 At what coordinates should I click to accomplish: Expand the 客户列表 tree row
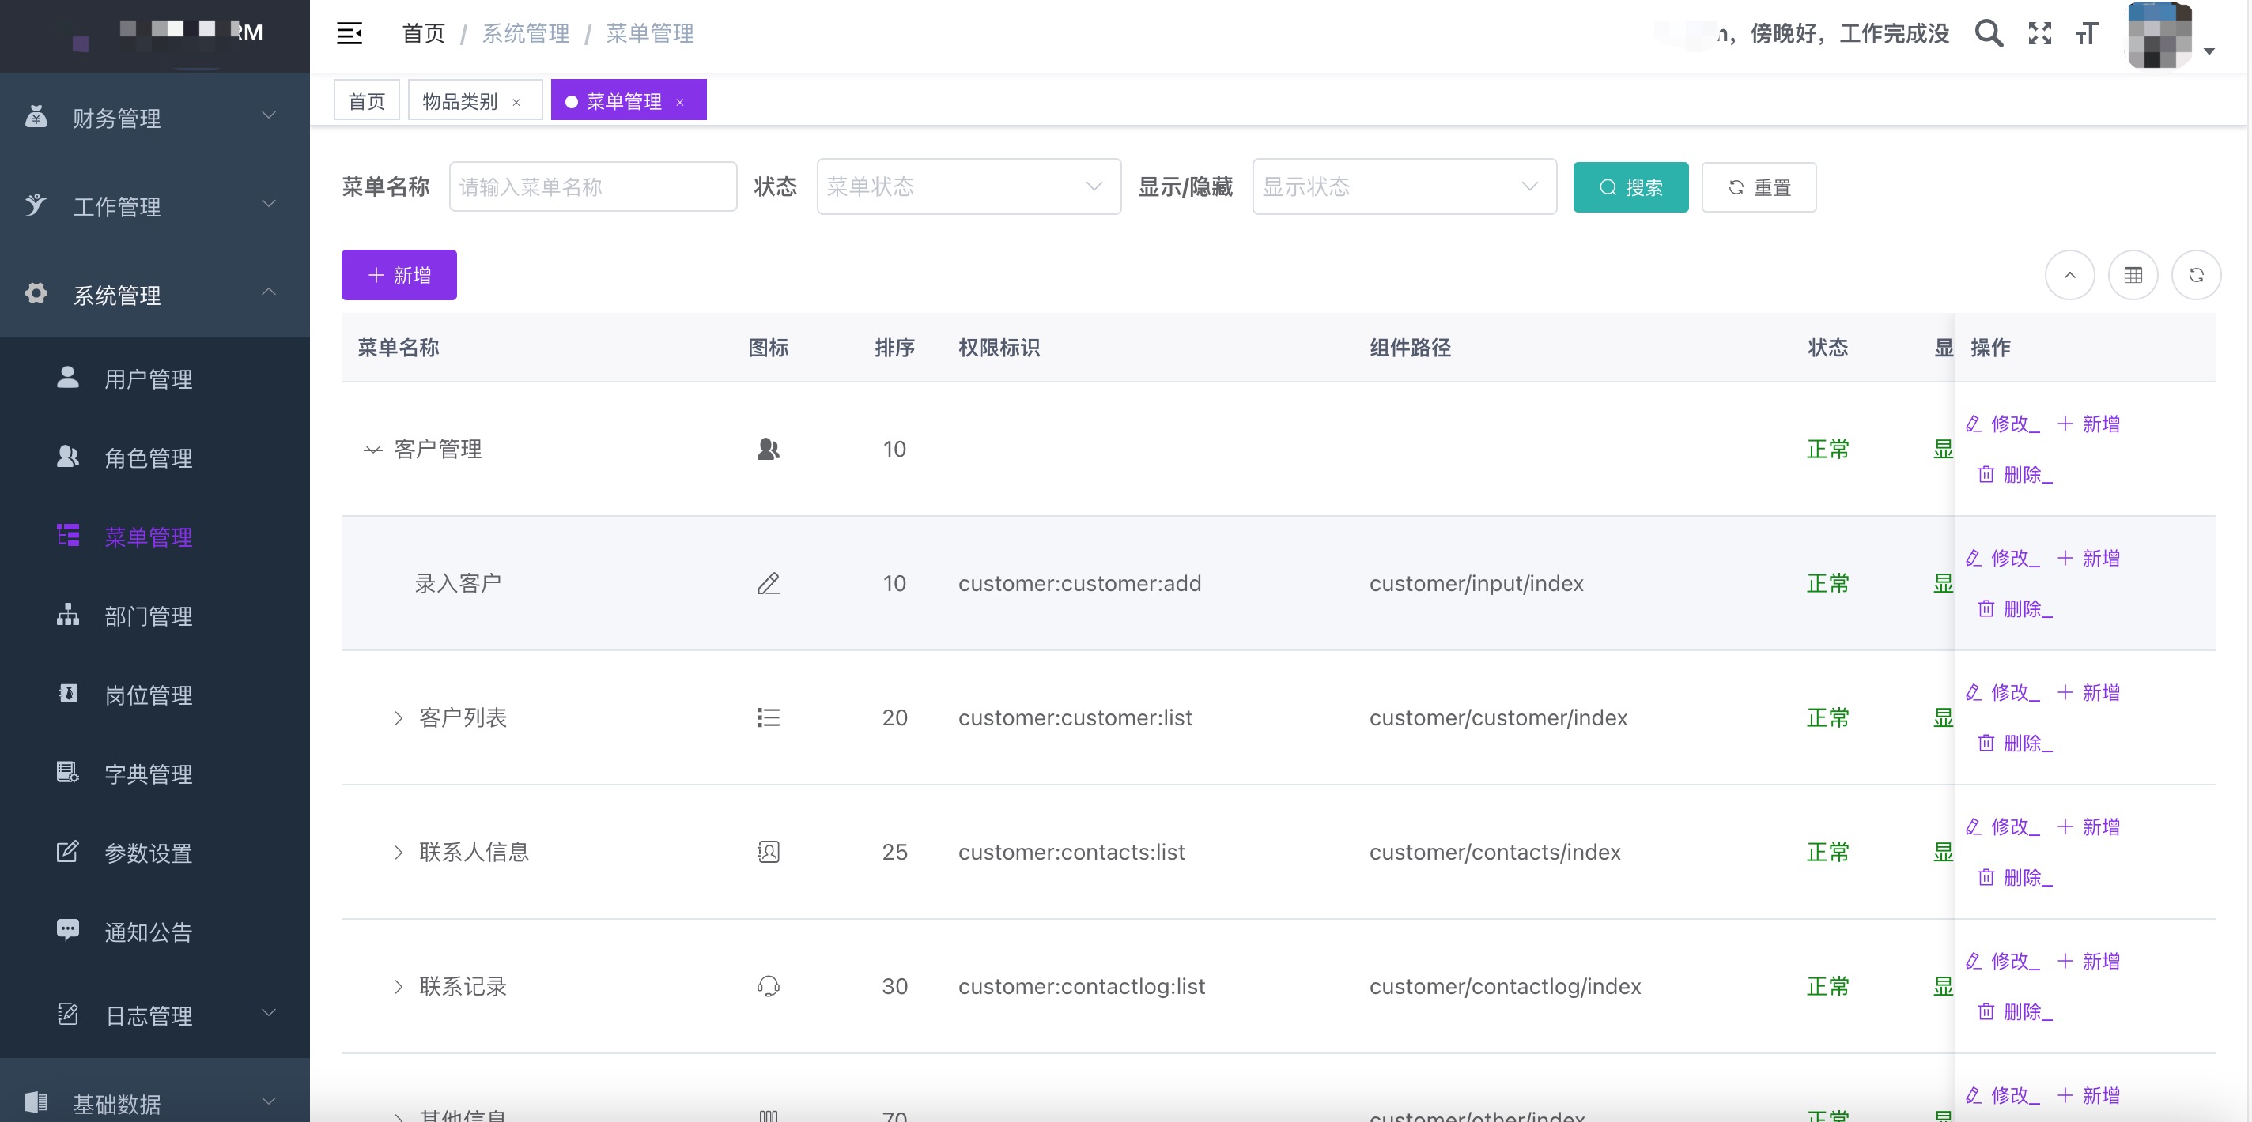click(398, 717)
